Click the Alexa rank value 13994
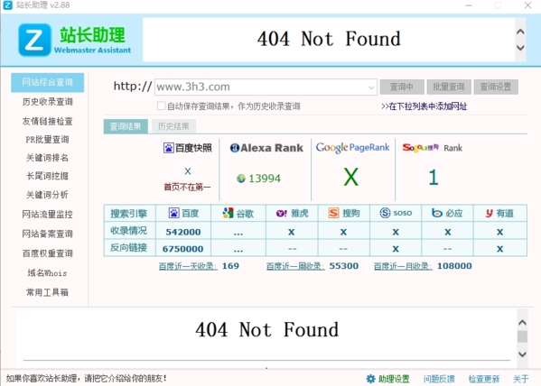 [x=265, y=179]
